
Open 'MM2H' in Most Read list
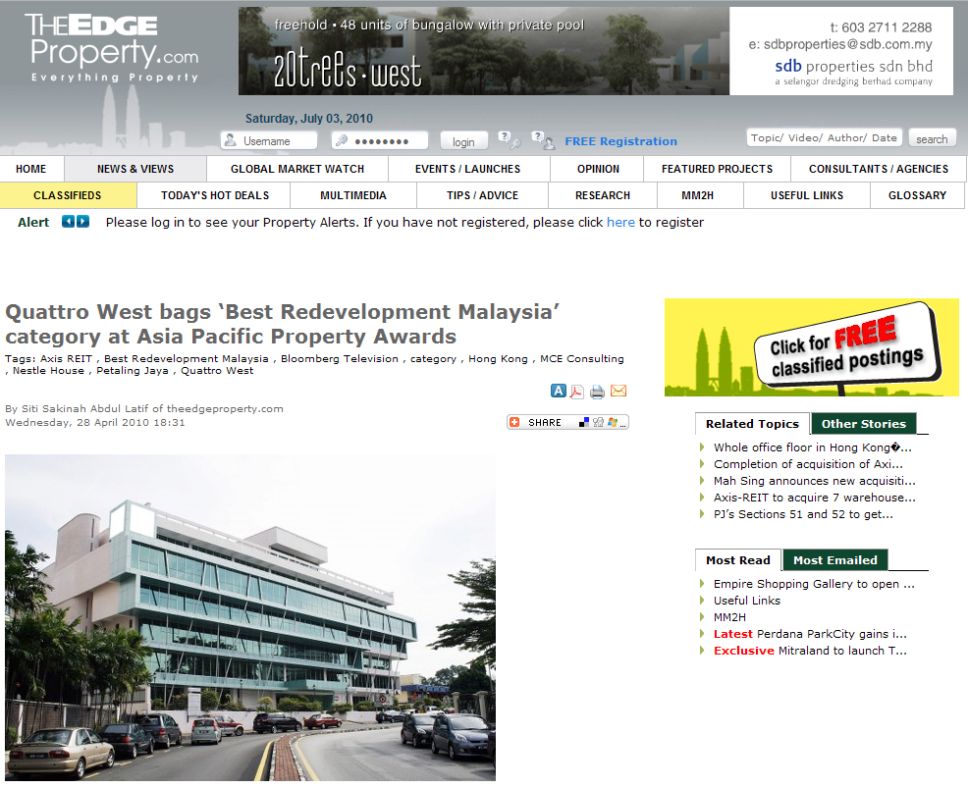[x=729, y=617]
